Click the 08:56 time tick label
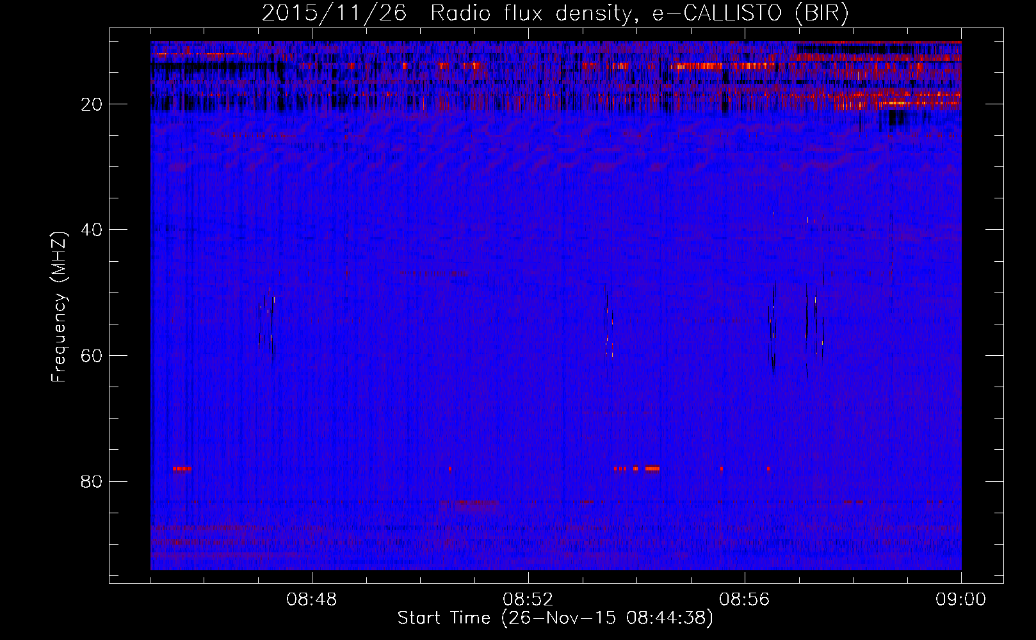This screenshot has width=1036, height=640. pyautogui.click(x=745, y=600)
